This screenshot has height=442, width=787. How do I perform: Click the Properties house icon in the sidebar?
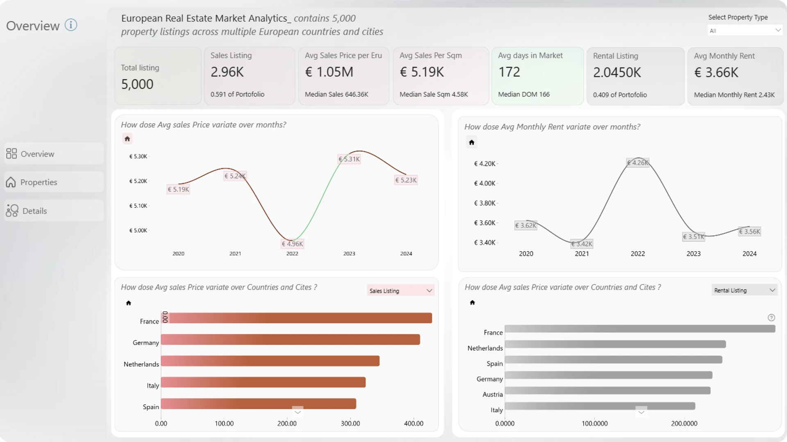(11, 182)
